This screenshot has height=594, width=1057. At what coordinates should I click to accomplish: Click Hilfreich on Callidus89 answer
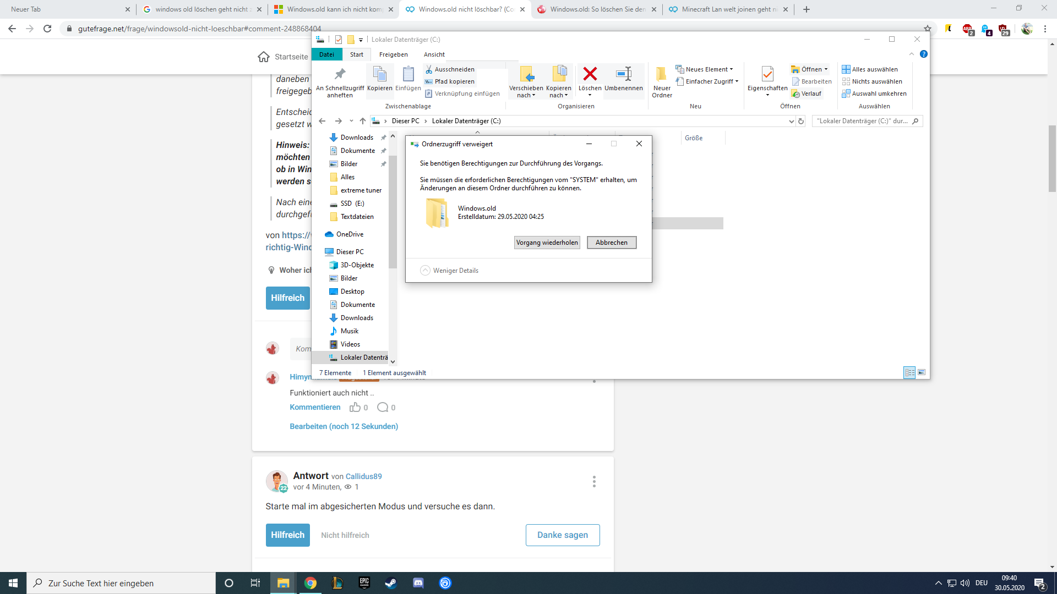287,535
